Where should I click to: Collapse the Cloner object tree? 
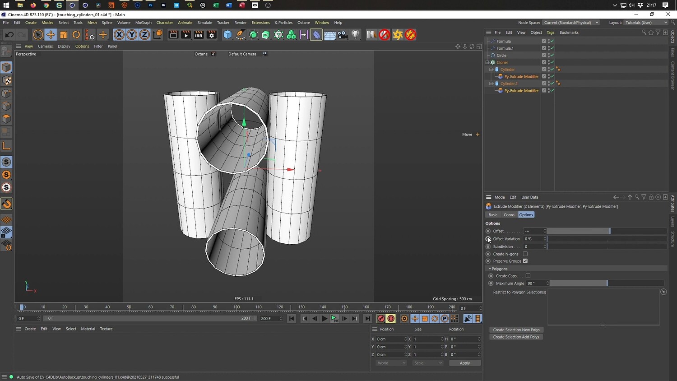(487, 62)
